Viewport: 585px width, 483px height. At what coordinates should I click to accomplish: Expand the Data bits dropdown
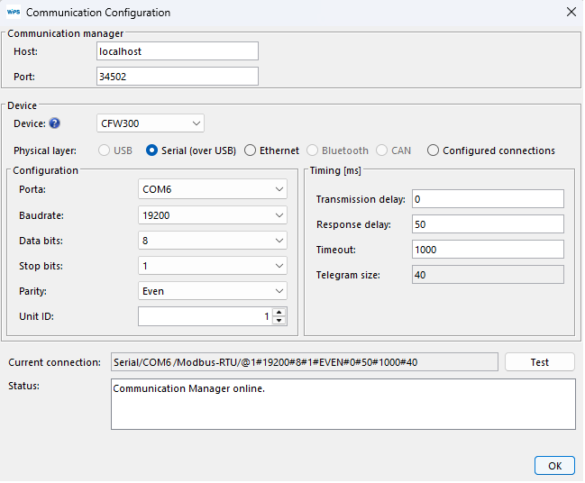[x=213, y=241]
